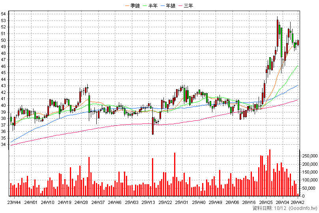Click the 24W01 x-axis label
This screenshot has width=319, height=213.
(x=31, y=202)
